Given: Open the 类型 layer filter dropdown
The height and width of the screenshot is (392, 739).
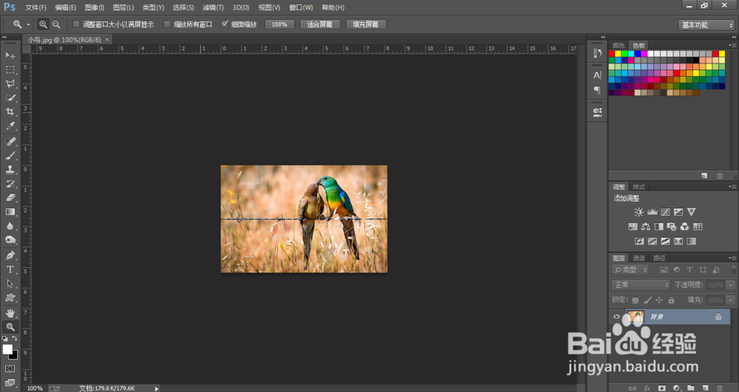Looking at the screenshot, I should pos(630,269).
